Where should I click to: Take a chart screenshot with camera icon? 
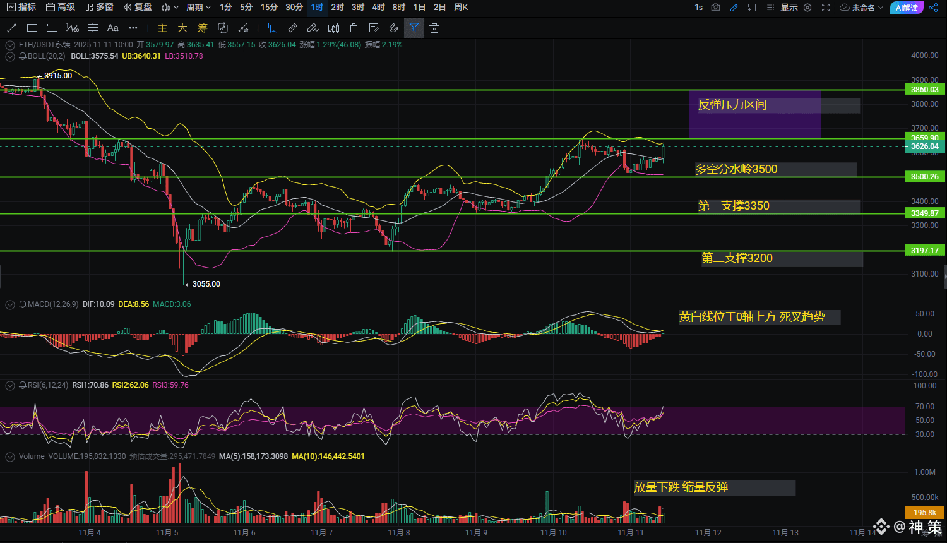(x=715, y=8)
